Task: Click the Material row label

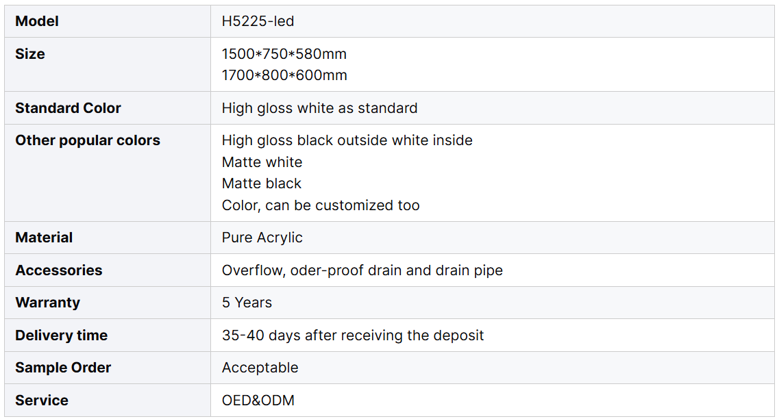Action: pyautogui.click(x=44, y=238)
